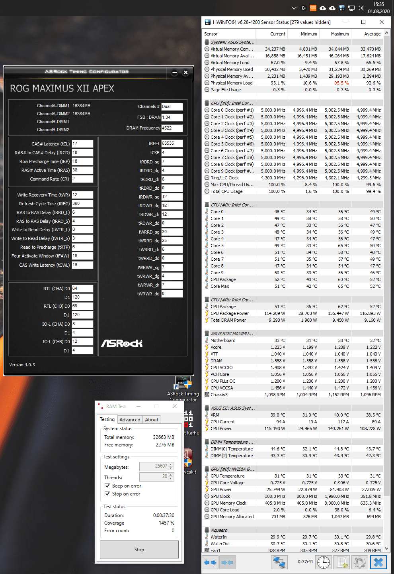Screen dimensions: 394x574
Task: Open the blue HWiNFO tray icon
Action: click(x=341, y=8)
